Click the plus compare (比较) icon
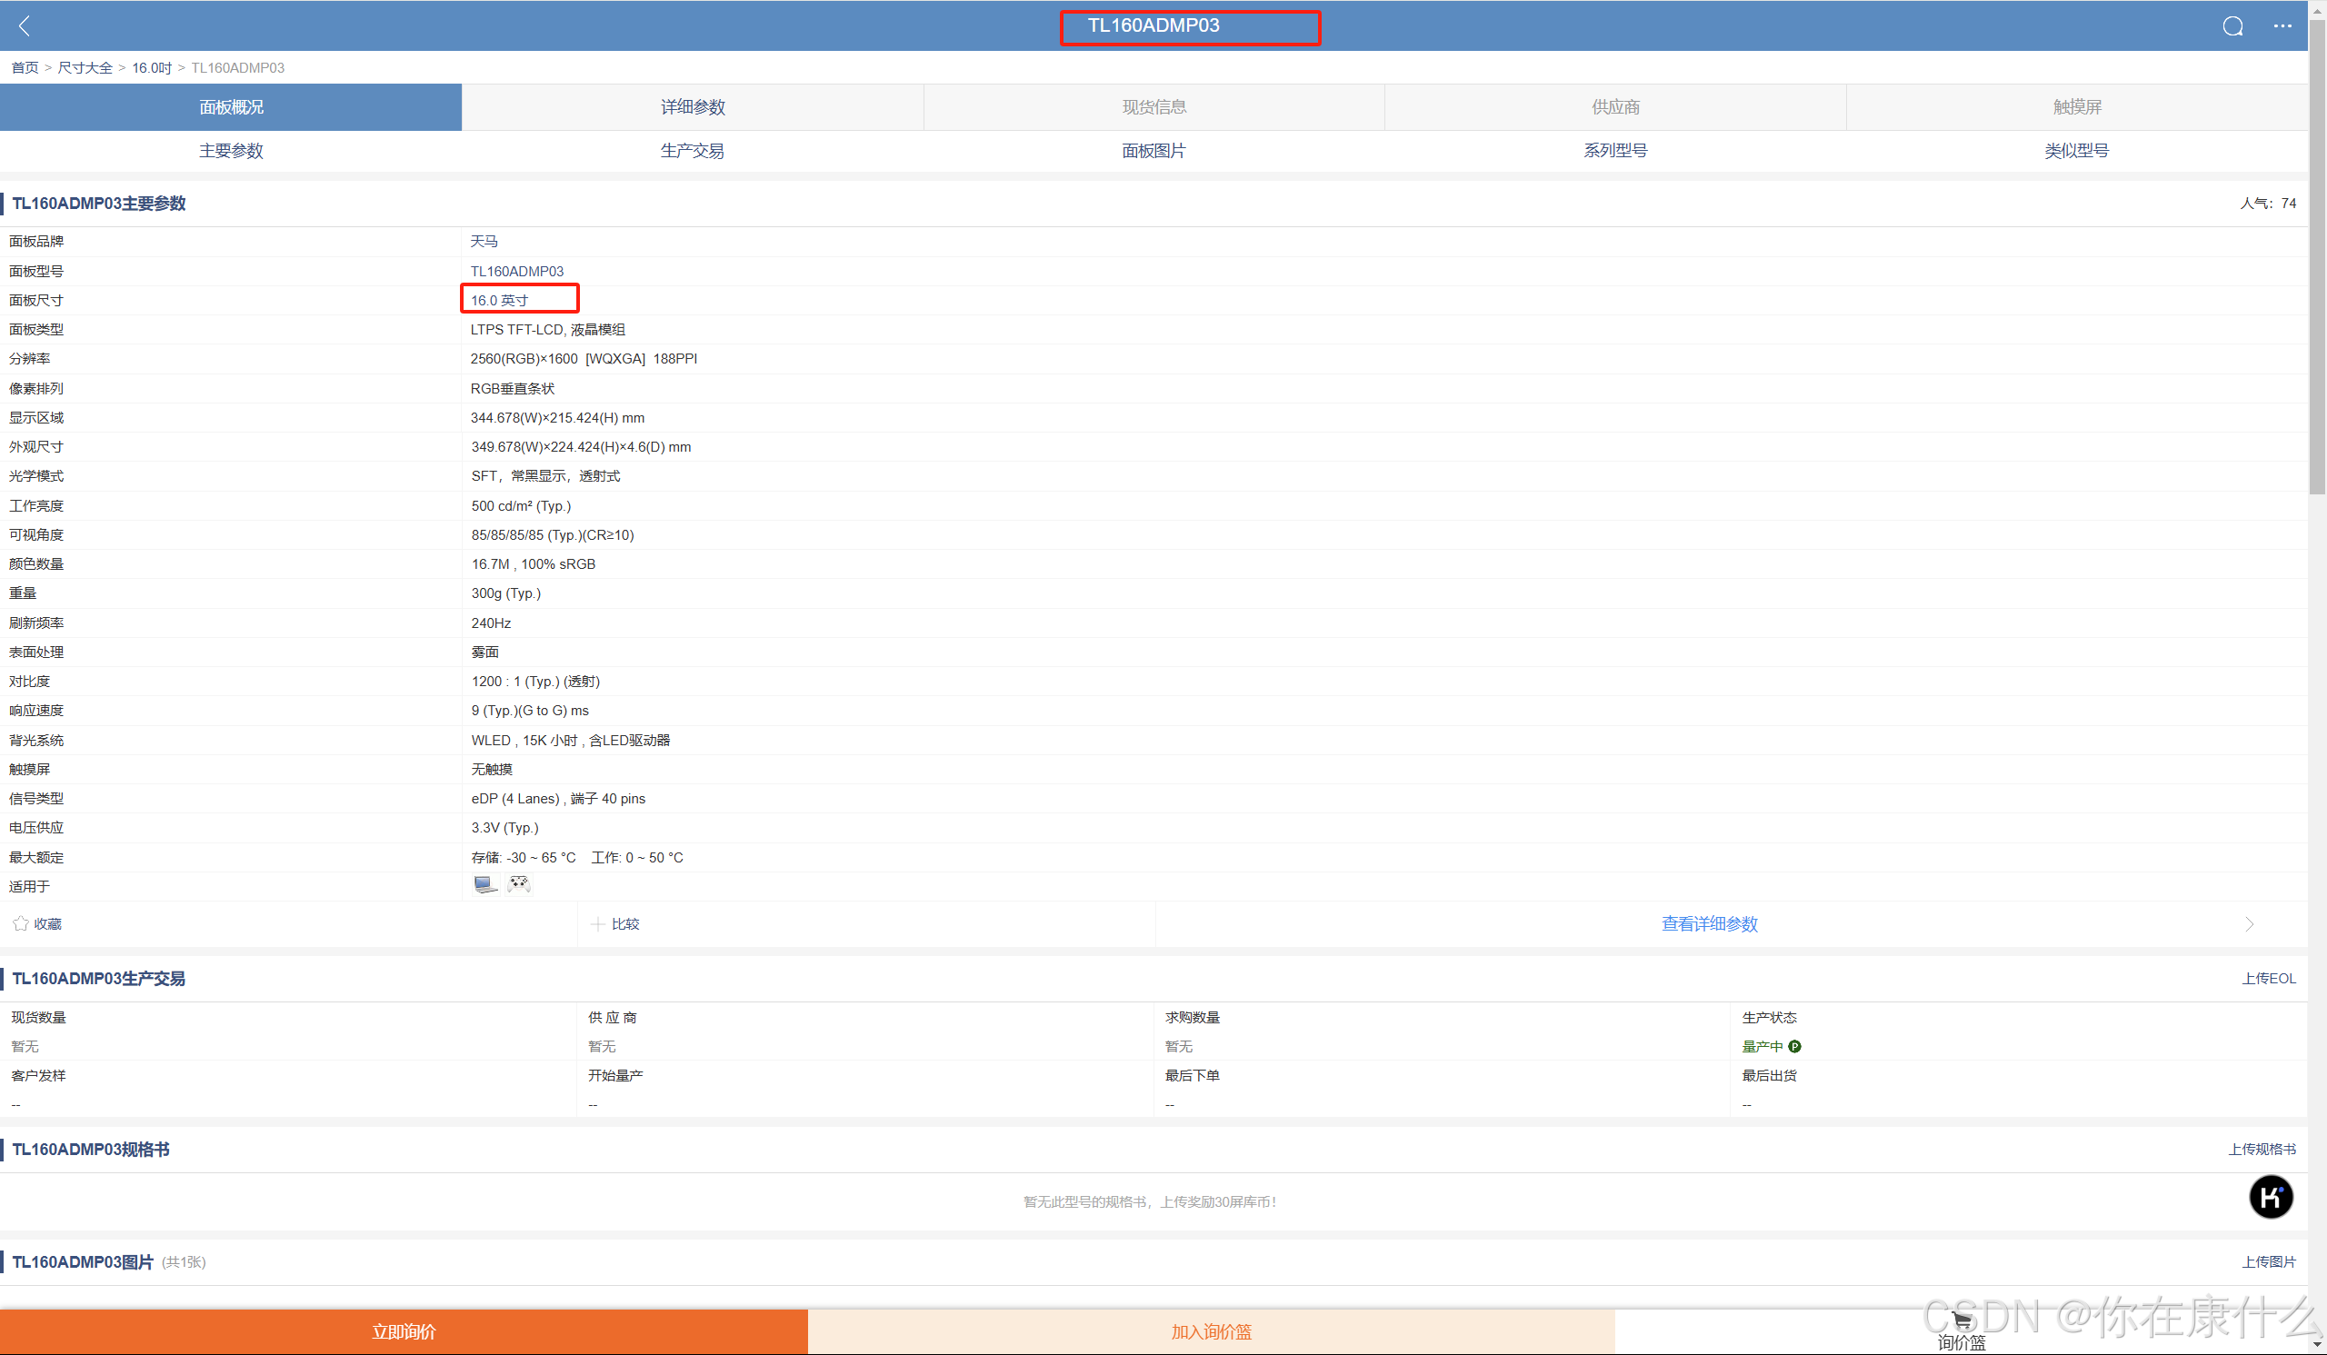 point(597,924)
